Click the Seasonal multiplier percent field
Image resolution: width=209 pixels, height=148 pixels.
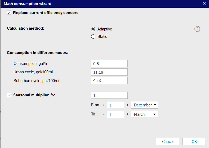(109, 95)
